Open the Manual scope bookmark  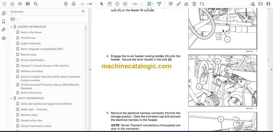pyautogui.click(x=29, y=55)
